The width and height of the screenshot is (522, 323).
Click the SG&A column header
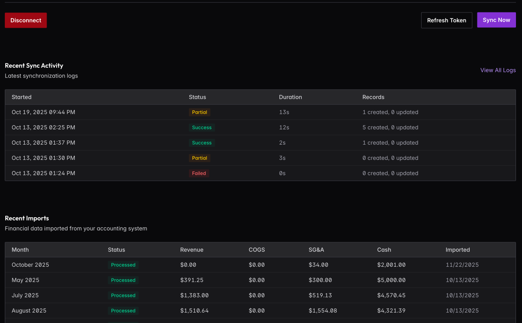[316, 250]
